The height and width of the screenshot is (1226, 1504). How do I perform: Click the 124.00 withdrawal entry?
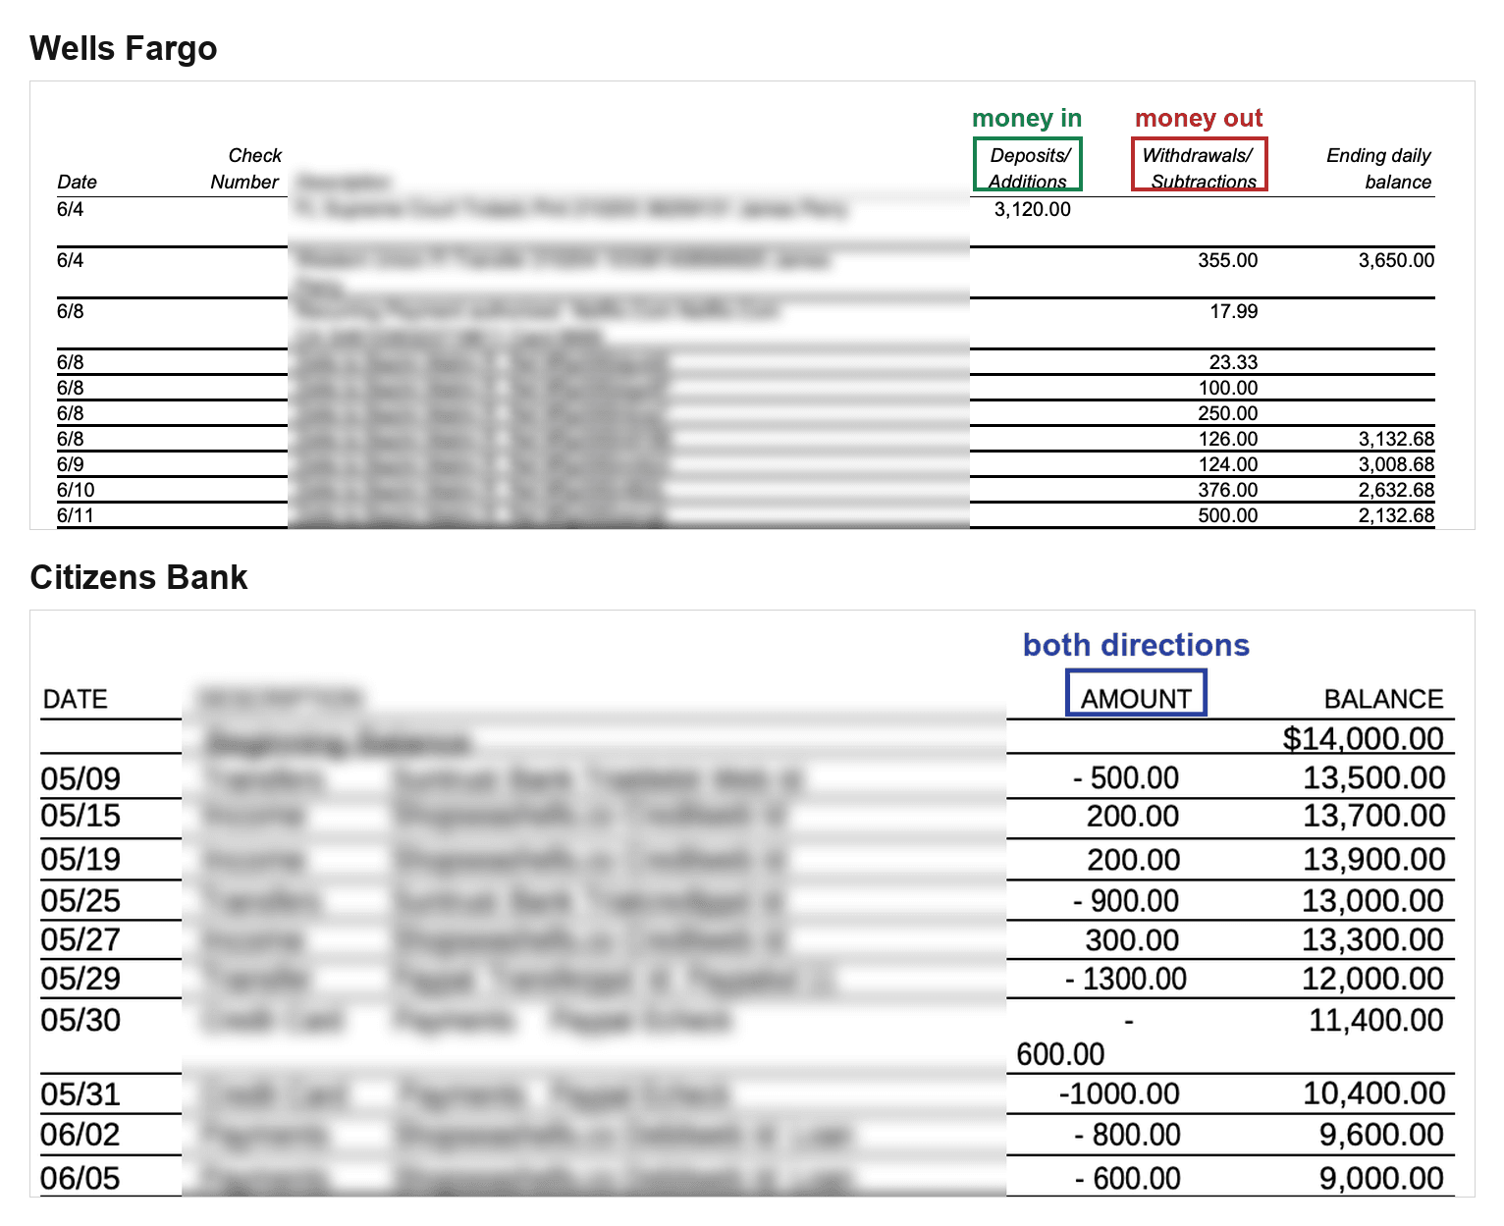pyautogui.click(x=1227, y=464)
